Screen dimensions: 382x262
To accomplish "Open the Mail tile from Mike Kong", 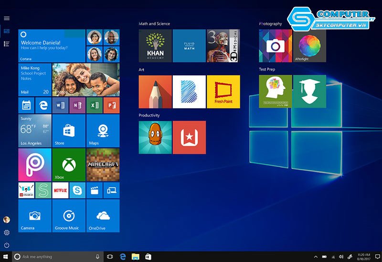I will (x=35, y=80).
